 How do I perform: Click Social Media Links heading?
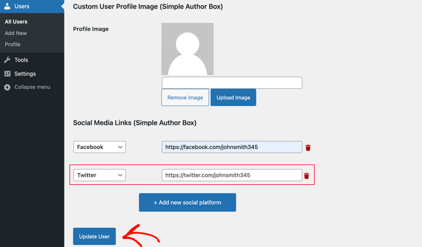pos(135,123)
